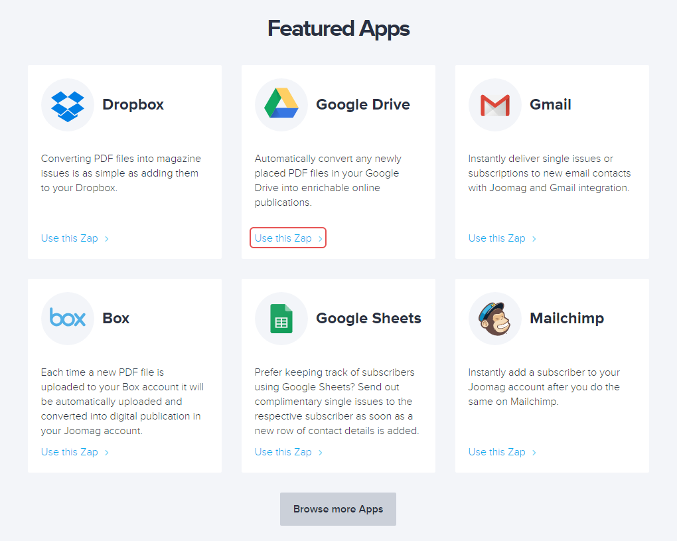The height and width of the screenshot is (541, 677).
Task: Click the Google Drive triangle icon
Action: point(281,105)
